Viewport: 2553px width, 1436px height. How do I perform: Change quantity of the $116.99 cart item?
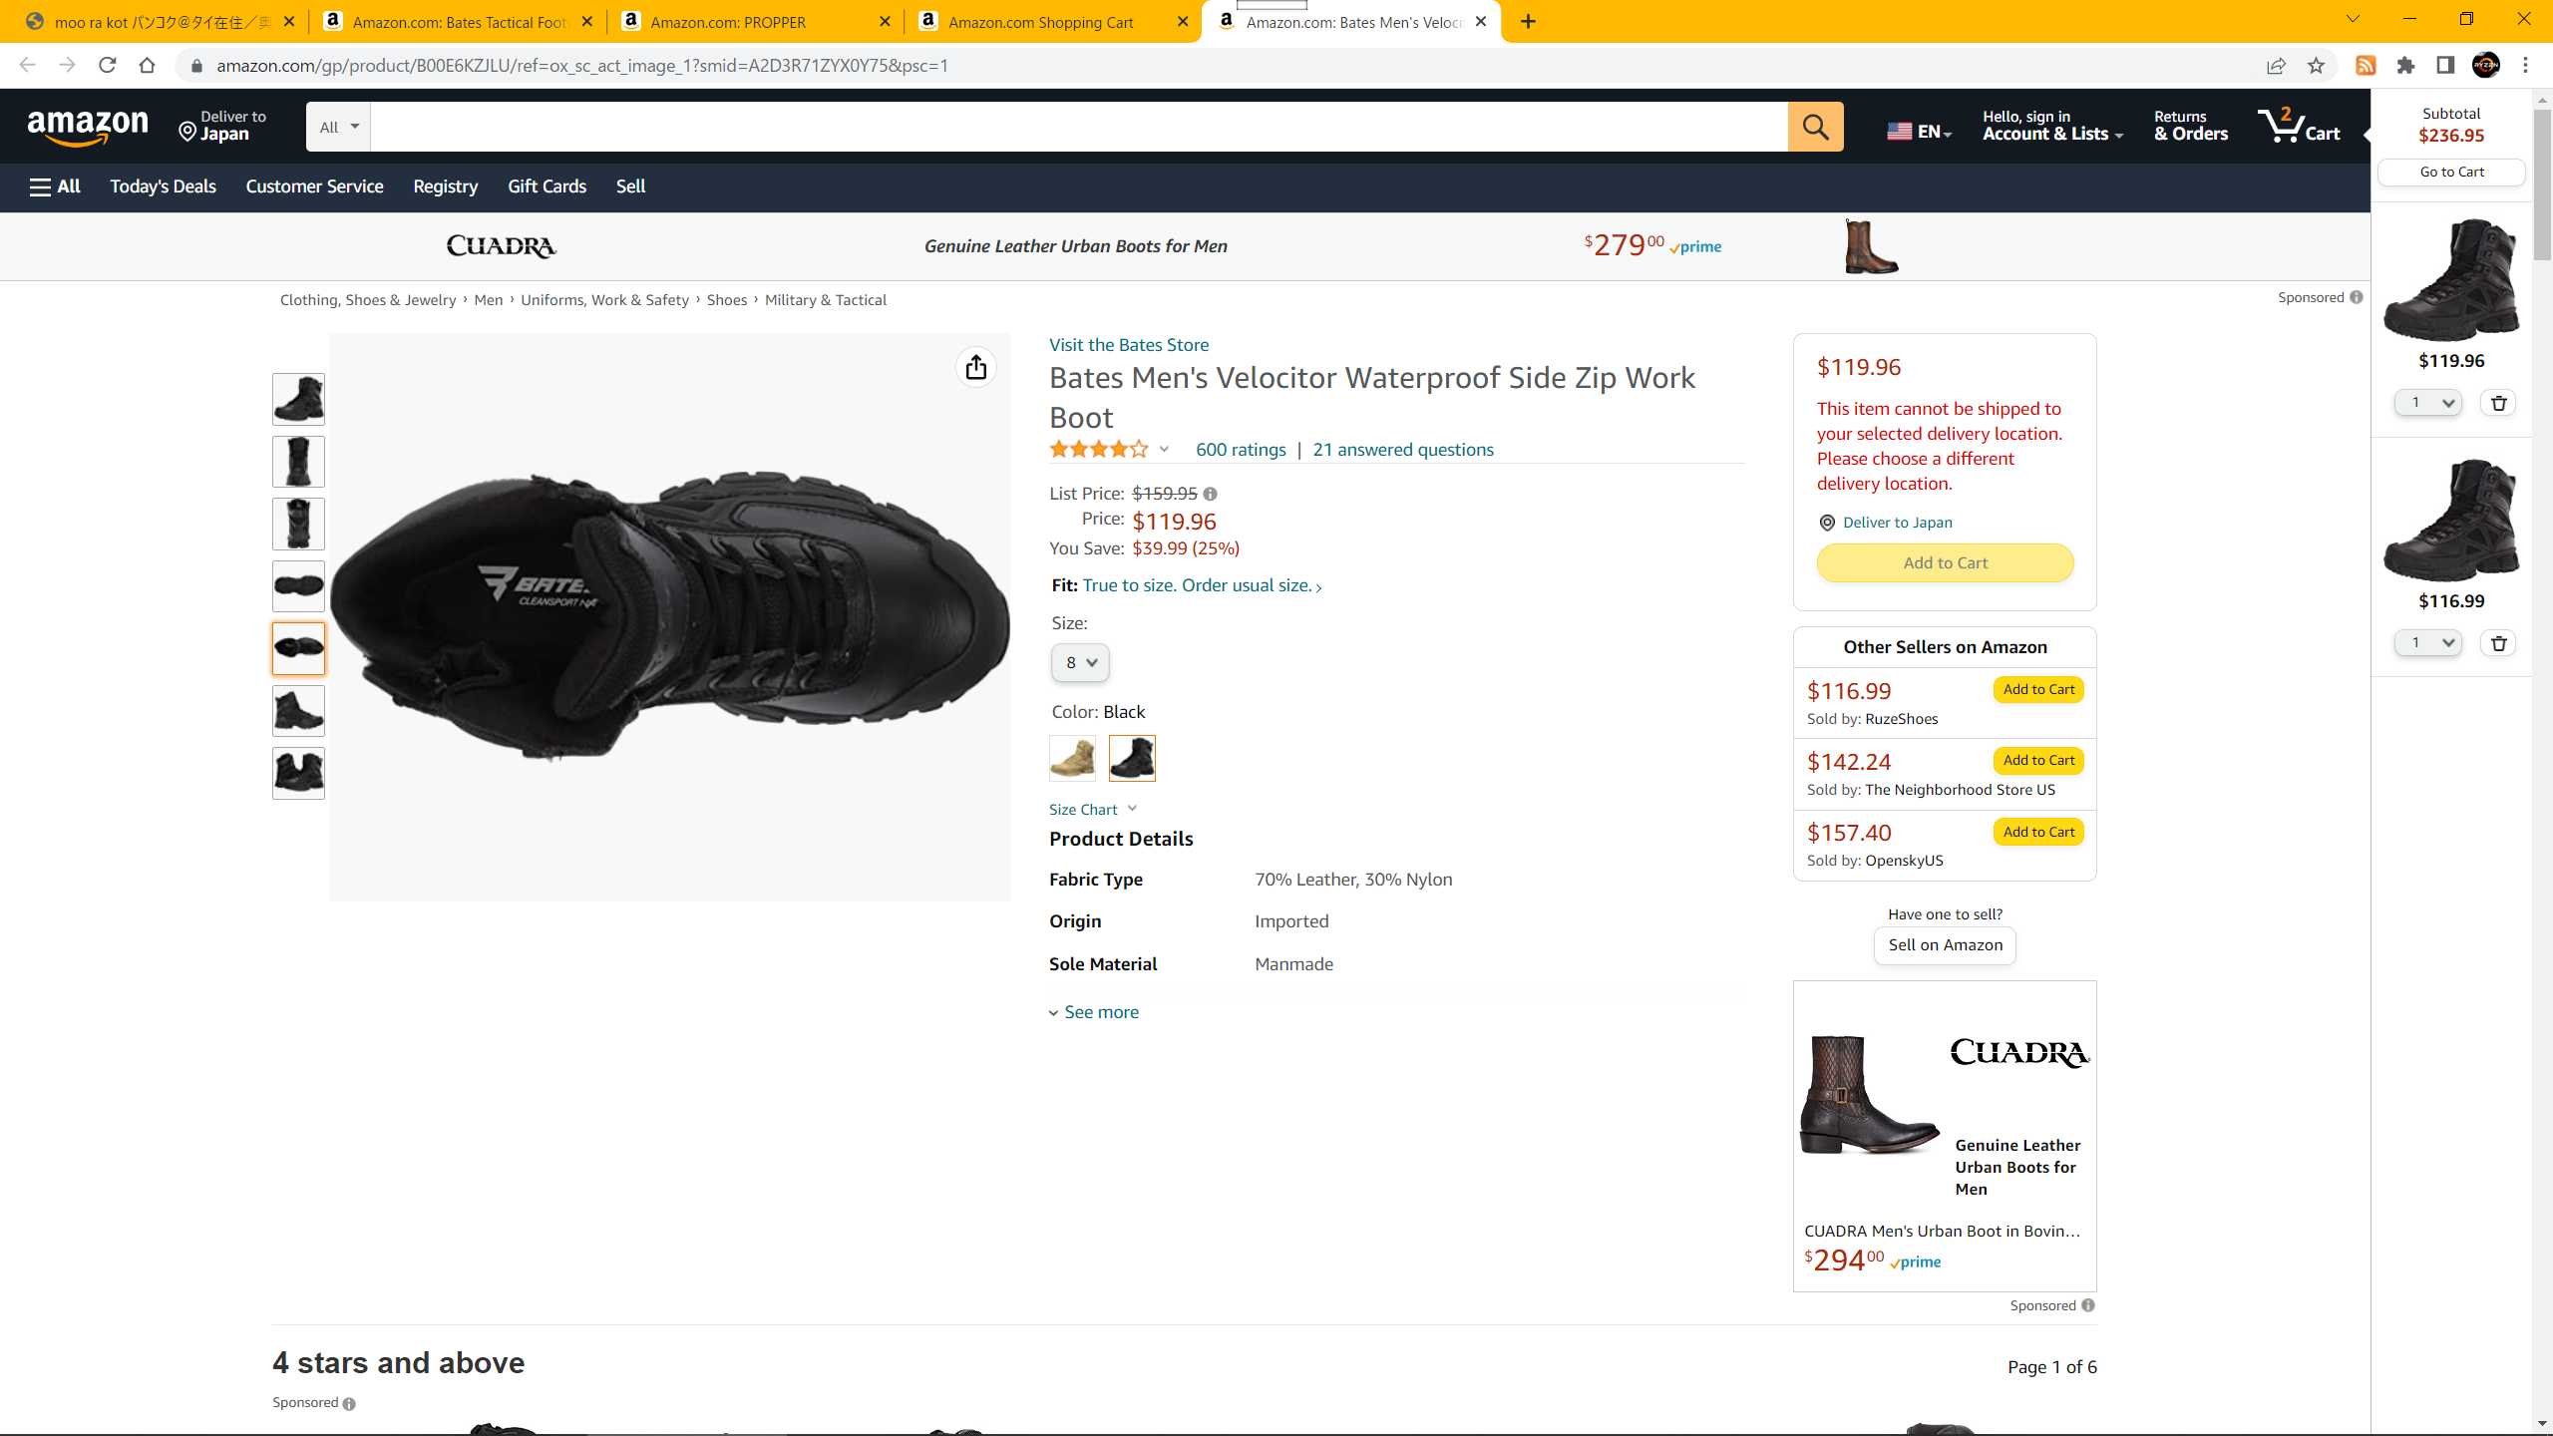click(x=2428, y=643)
